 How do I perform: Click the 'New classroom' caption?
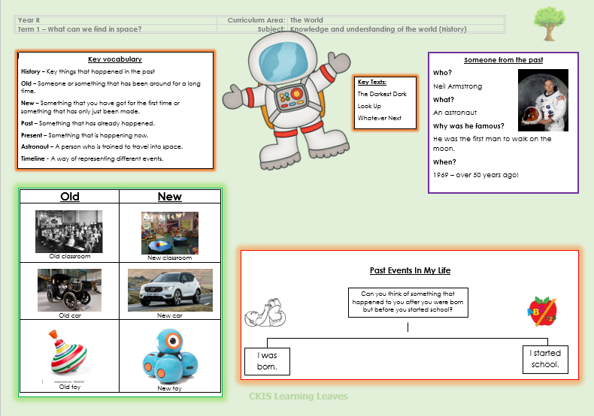(x=170, y=258)
